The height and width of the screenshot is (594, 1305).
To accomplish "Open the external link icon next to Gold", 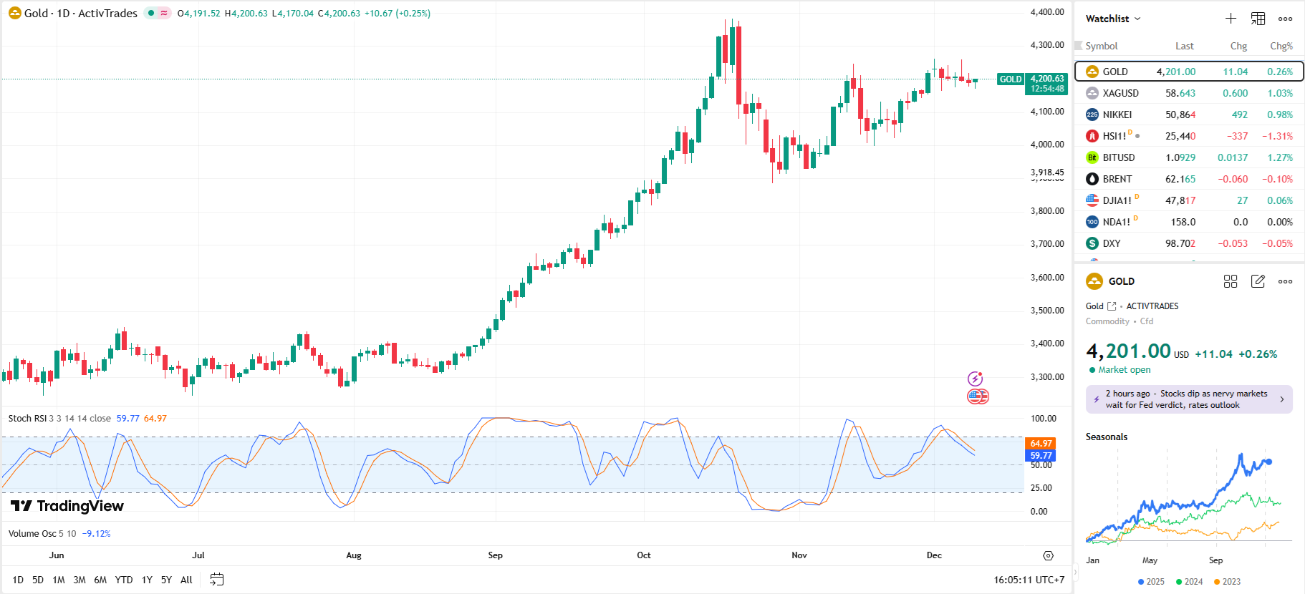I will [x=1112, y=306].
